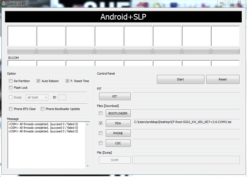Tick the BOOTLOADER file checkbox
Screen dimensions: 247x178
pos(101,113)
